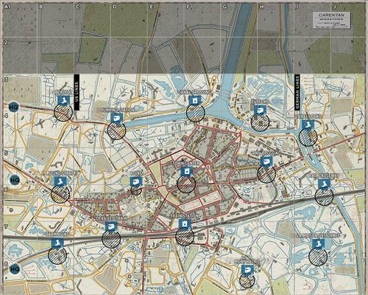
Task: Click the CARENTAN map title card
Action: tap(331, 20)
